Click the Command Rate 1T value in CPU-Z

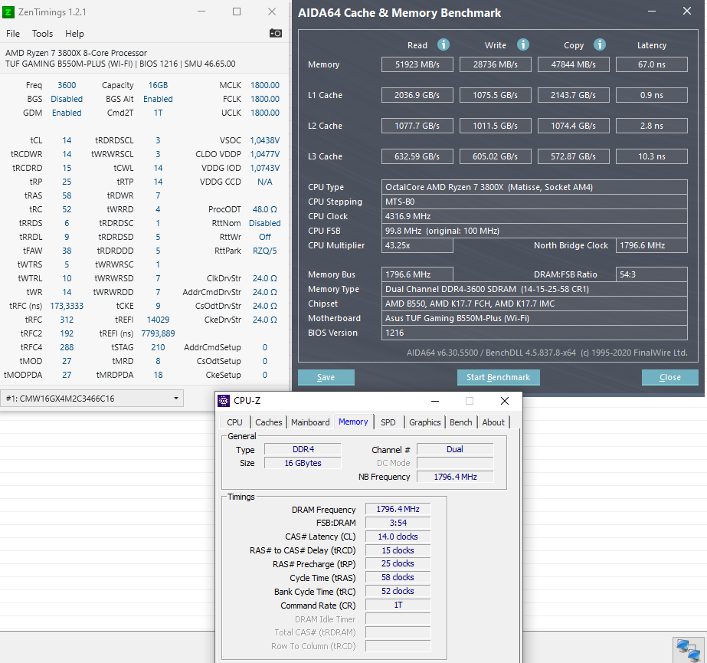(x=398, y=606)
